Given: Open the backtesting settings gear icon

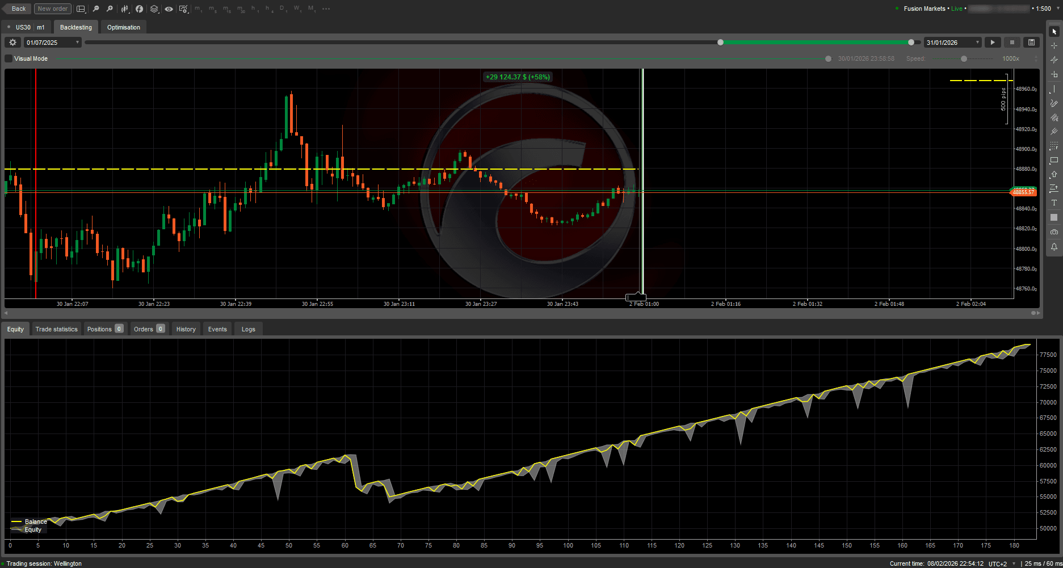Looking at the screenshot, I should (12, 42).
